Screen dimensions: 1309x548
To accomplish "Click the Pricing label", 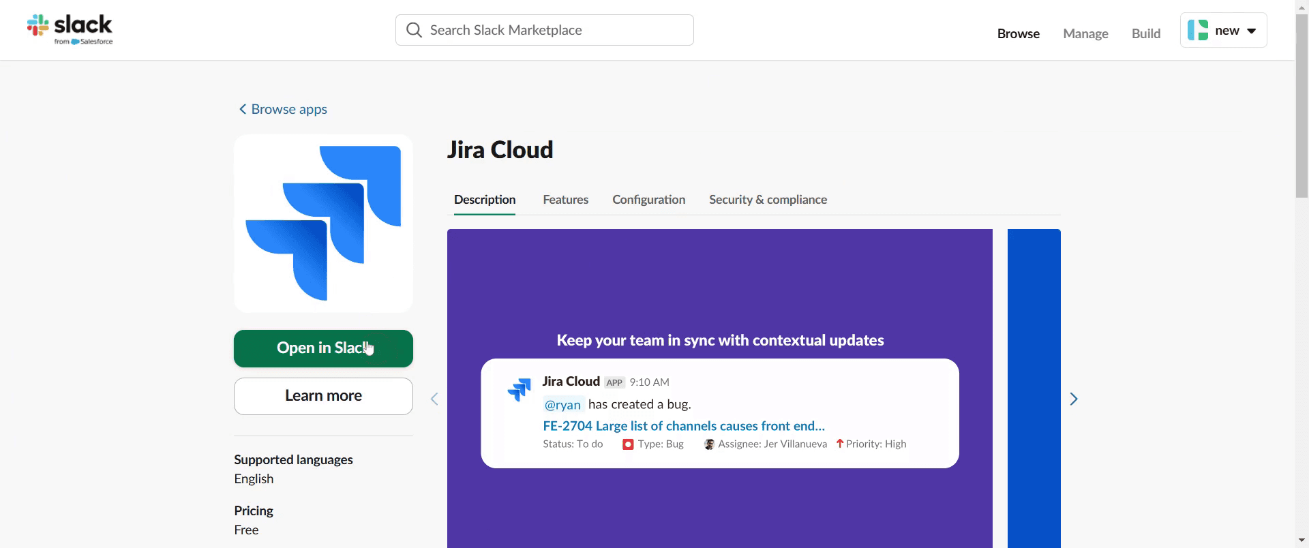I will pyautogui.click(x=254, y=511).
